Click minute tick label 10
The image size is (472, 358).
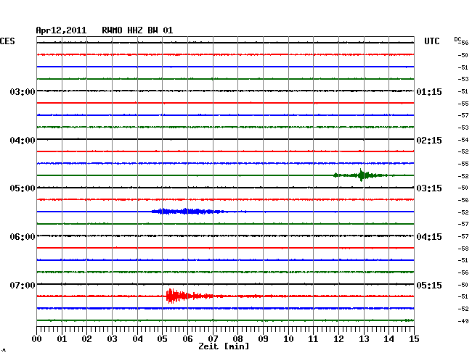click(288, 339)
